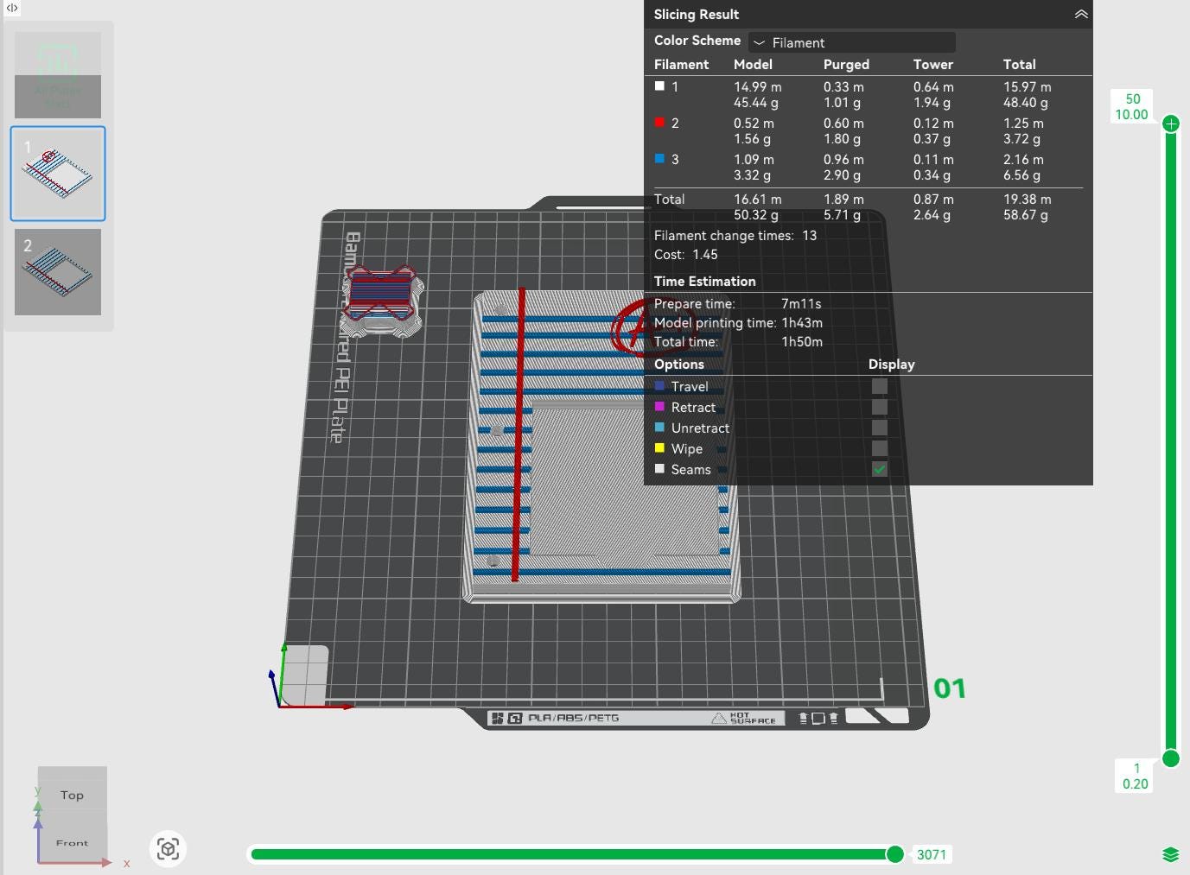Click the Top face of view cube

tap(72, 795)
